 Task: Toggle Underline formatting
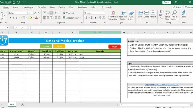(17, 18)
